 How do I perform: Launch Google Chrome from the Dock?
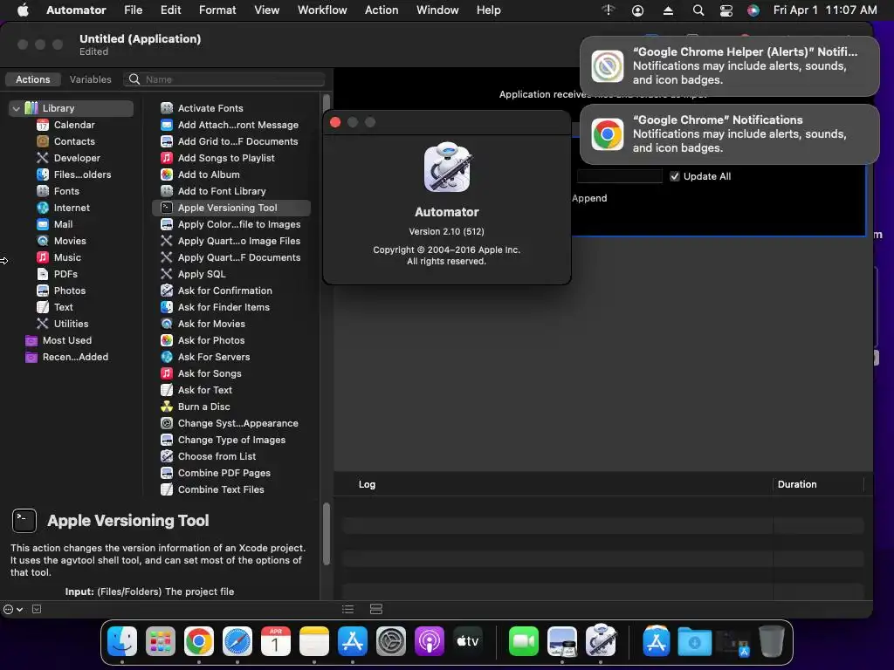point(199,641)
